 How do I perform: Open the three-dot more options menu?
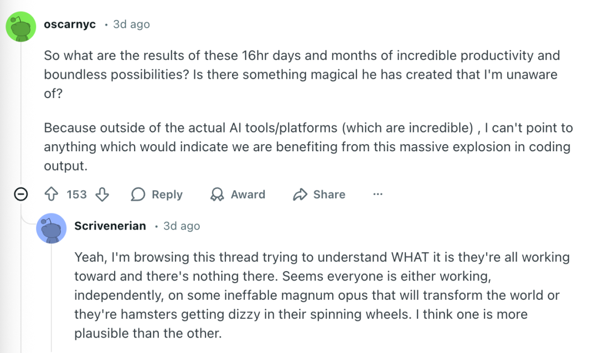378,195
